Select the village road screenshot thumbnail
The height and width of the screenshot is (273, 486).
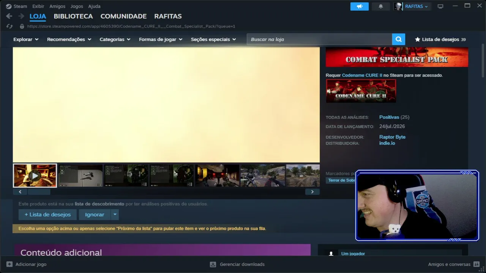[x=303, y=176]
